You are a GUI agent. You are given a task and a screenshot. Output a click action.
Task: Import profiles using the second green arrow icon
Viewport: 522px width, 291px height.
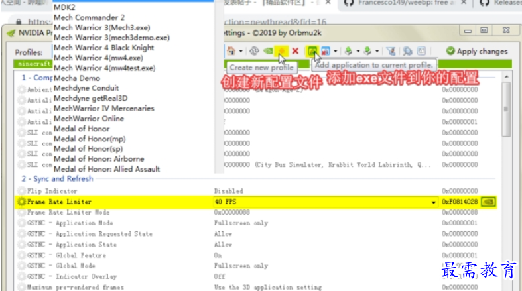click(x=367, y=51)
